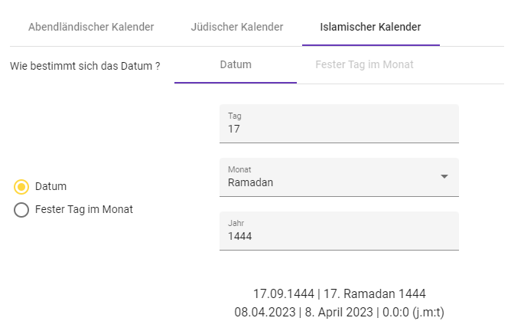Click the question 'Wie bestimmt sich das Datum ?'

[85, 66]
